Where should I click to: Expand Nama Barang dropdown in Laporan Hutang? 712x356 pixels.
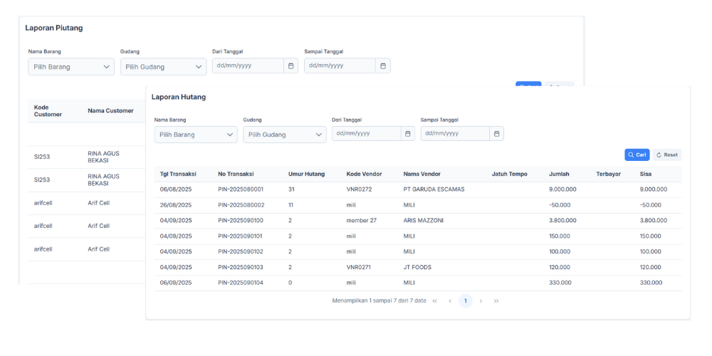(196, 135)
